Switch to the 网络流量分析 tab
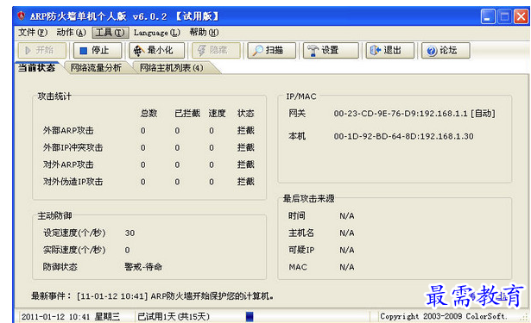 (96, 67)
